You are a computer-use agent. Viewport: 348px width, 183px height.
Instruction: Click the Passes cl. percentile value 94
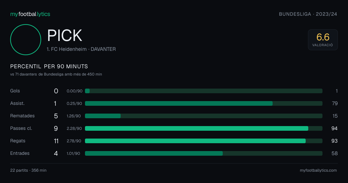(334, 128)
